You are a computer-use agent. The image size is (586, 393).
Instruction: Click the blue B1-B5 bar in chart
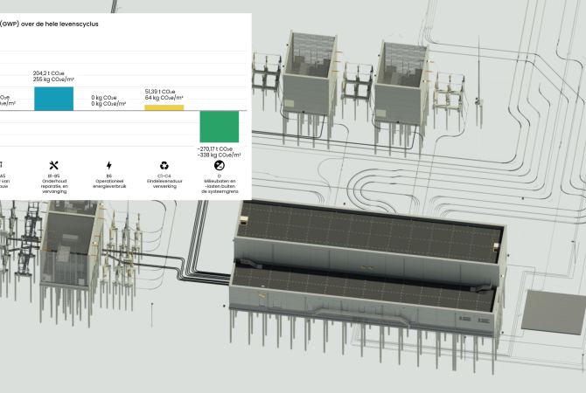click(54, 99)
